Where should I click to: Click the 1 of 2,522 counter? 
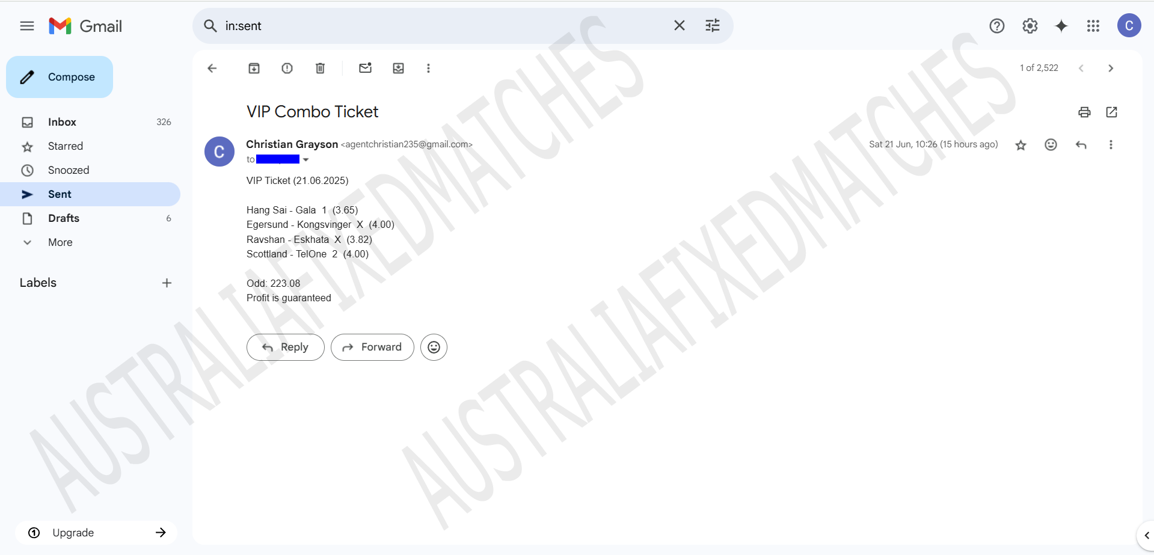click(x=1039, y=68)
